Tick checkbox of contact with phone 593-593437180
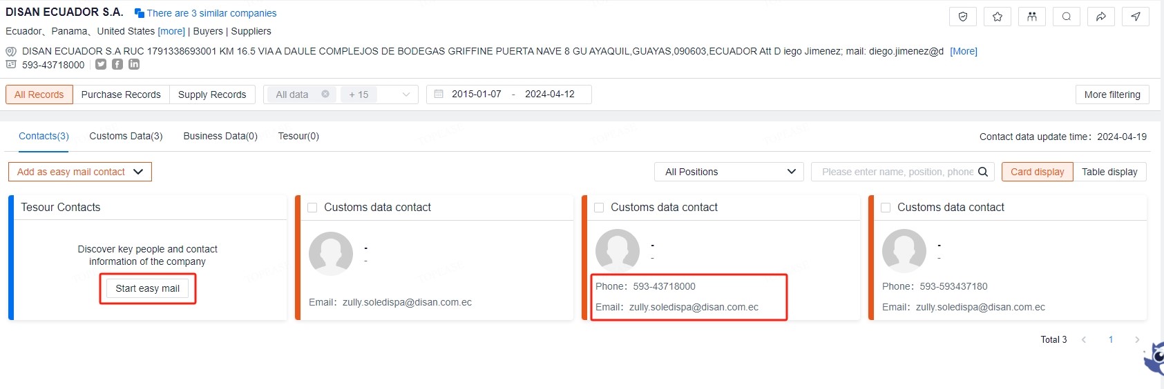 (x=886, y=208)
